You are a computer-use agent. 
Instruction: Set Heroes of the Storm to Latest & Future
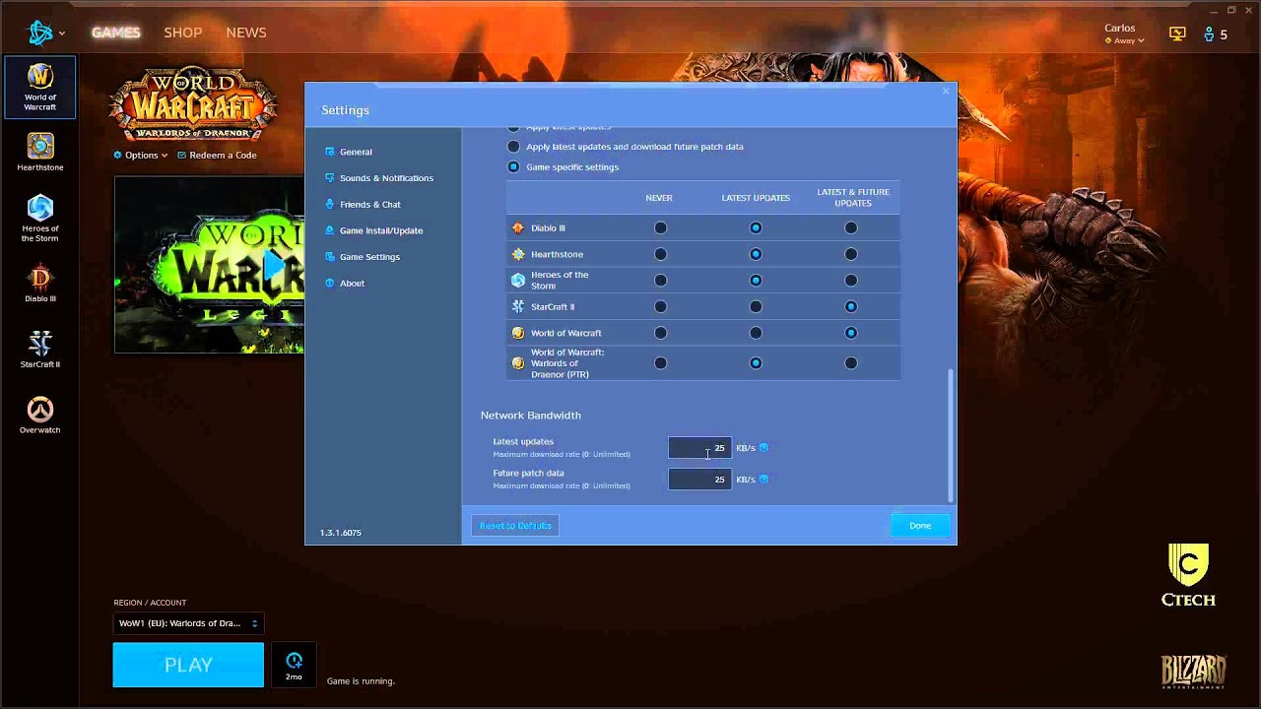851,281
